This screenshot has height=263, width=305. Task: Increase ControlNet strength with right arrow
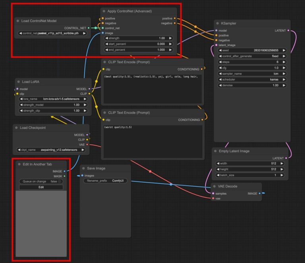(170, 38)
